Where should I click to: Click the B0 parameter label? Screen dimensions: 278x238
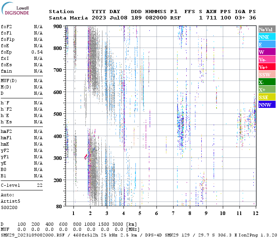(3, 169)
